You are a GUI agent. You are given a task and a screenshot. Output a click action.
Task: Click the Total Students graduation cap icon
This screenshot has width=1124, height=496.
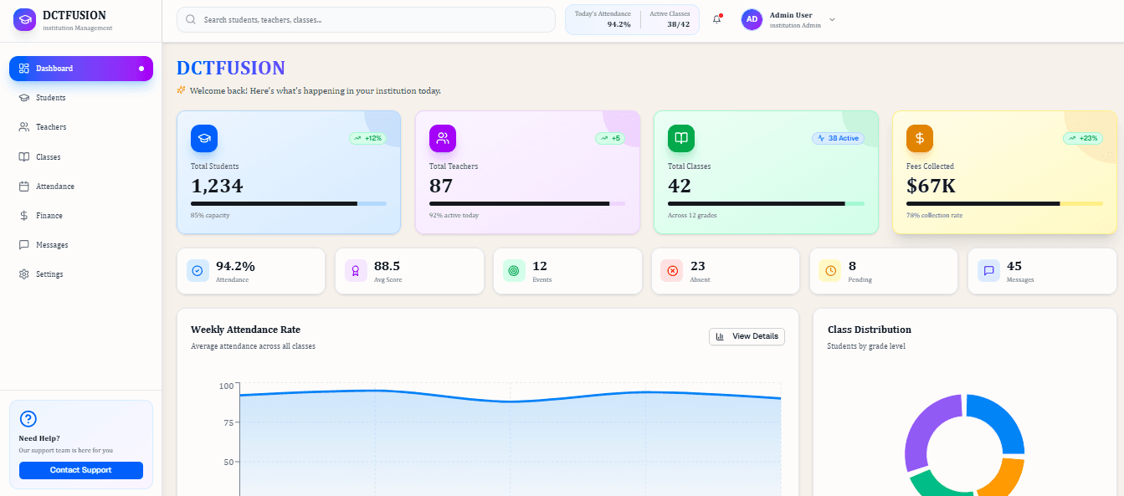click(204, 138)
